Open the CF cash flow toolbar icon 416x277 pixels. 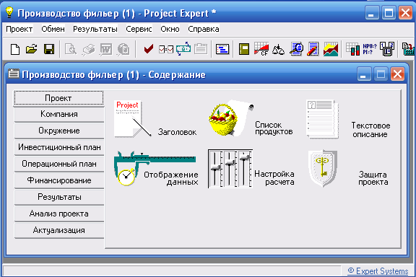(261, 49)
